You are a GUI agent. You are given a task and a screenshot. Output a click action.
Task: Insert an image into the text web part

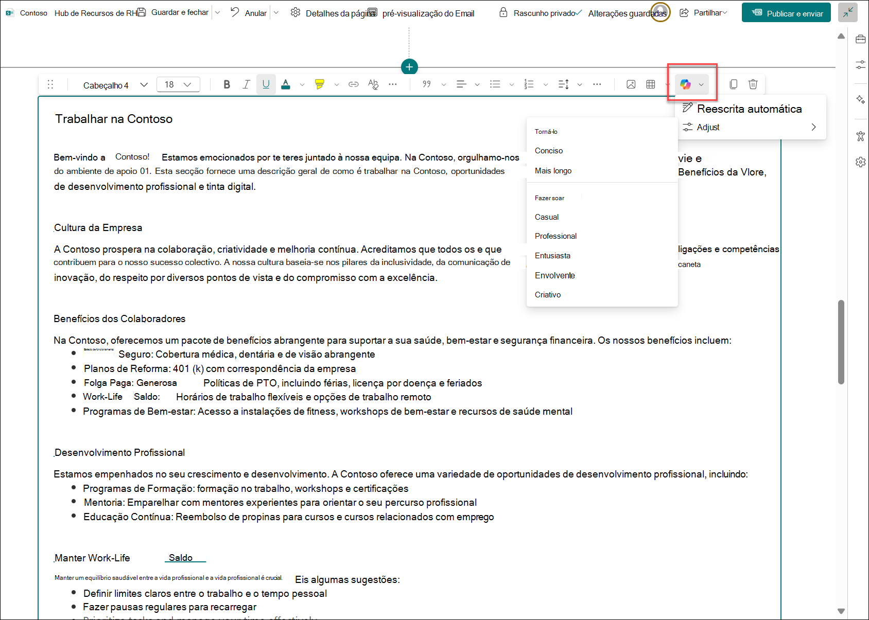tap(631, 84)
